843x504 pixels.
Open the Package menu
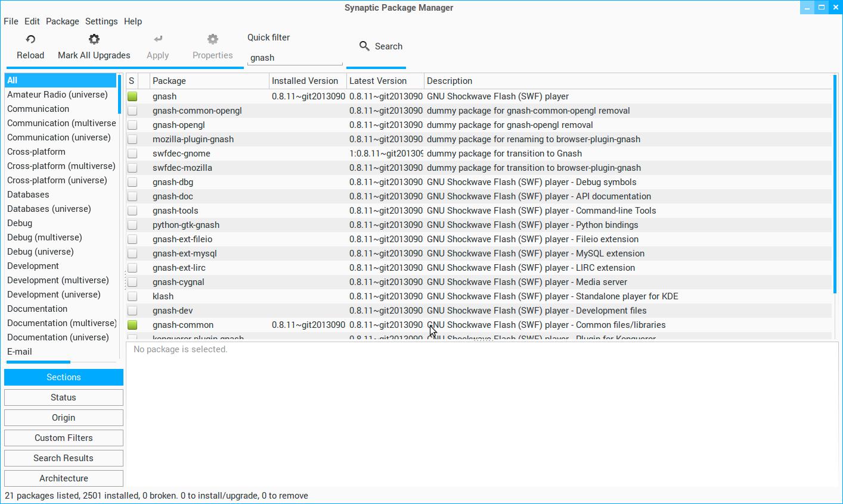tap(63, 21)
